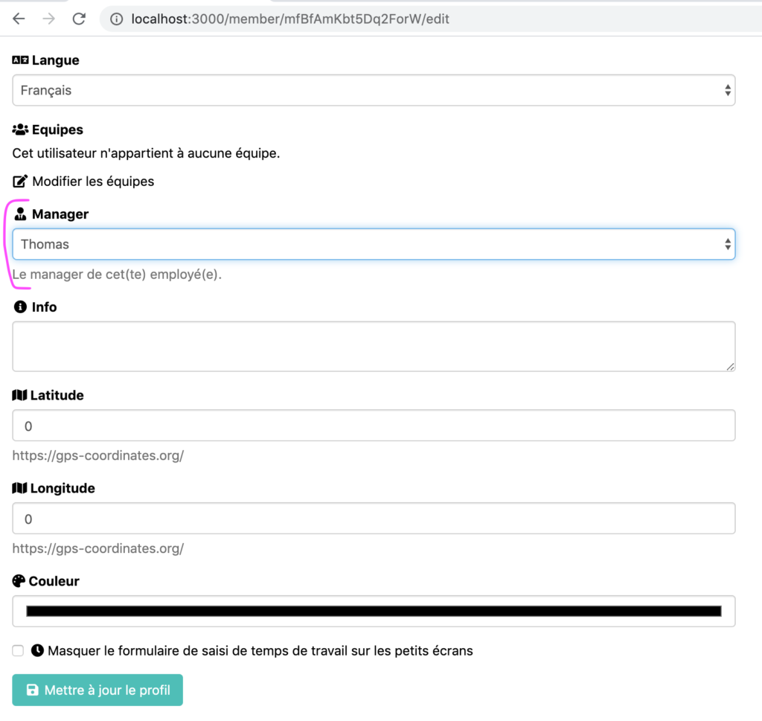Image resolution: width=762 pixels, height=721 pixels.
Task: Focus the Latitude input field
Action: [x=374, y=426]
